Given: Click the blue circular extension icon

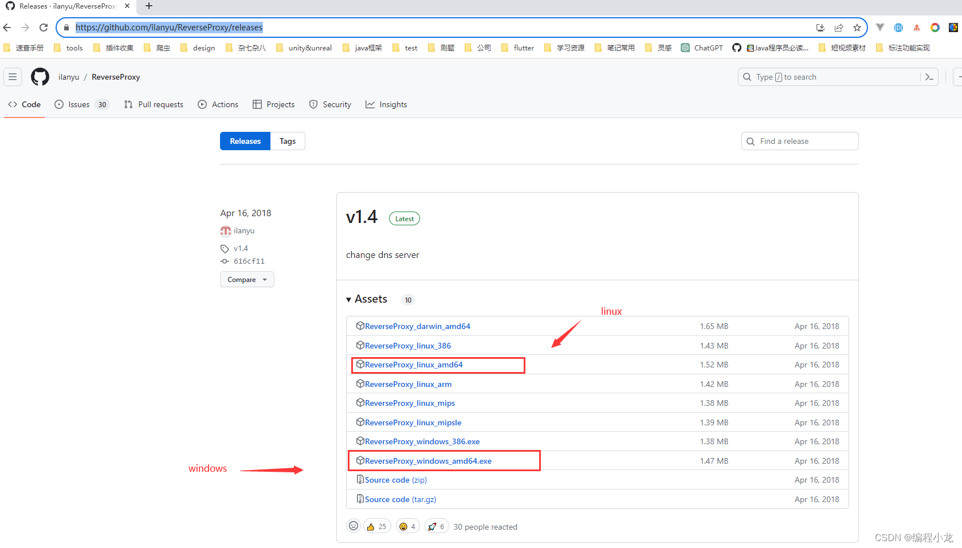Looking at the screenshot, I should (x=898, y=28).
